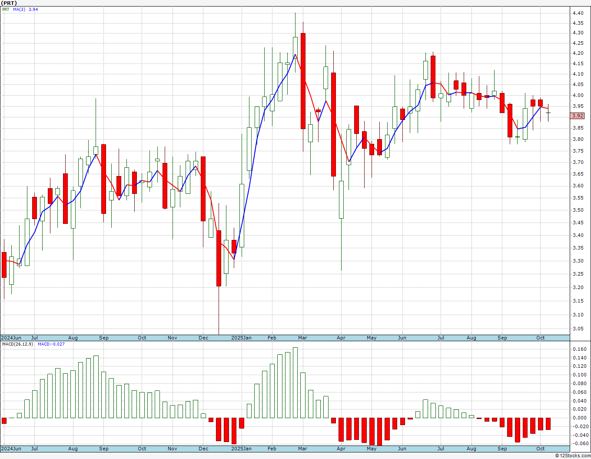
Task: Select May on the MACD panel time axis
Action: pos(372,449)
